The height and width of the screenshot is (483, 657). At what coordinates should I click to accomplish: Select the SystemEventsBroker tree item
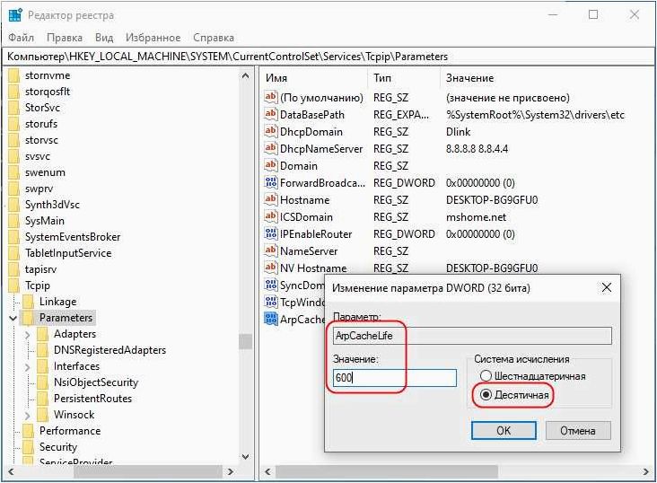tap(73, 237)
